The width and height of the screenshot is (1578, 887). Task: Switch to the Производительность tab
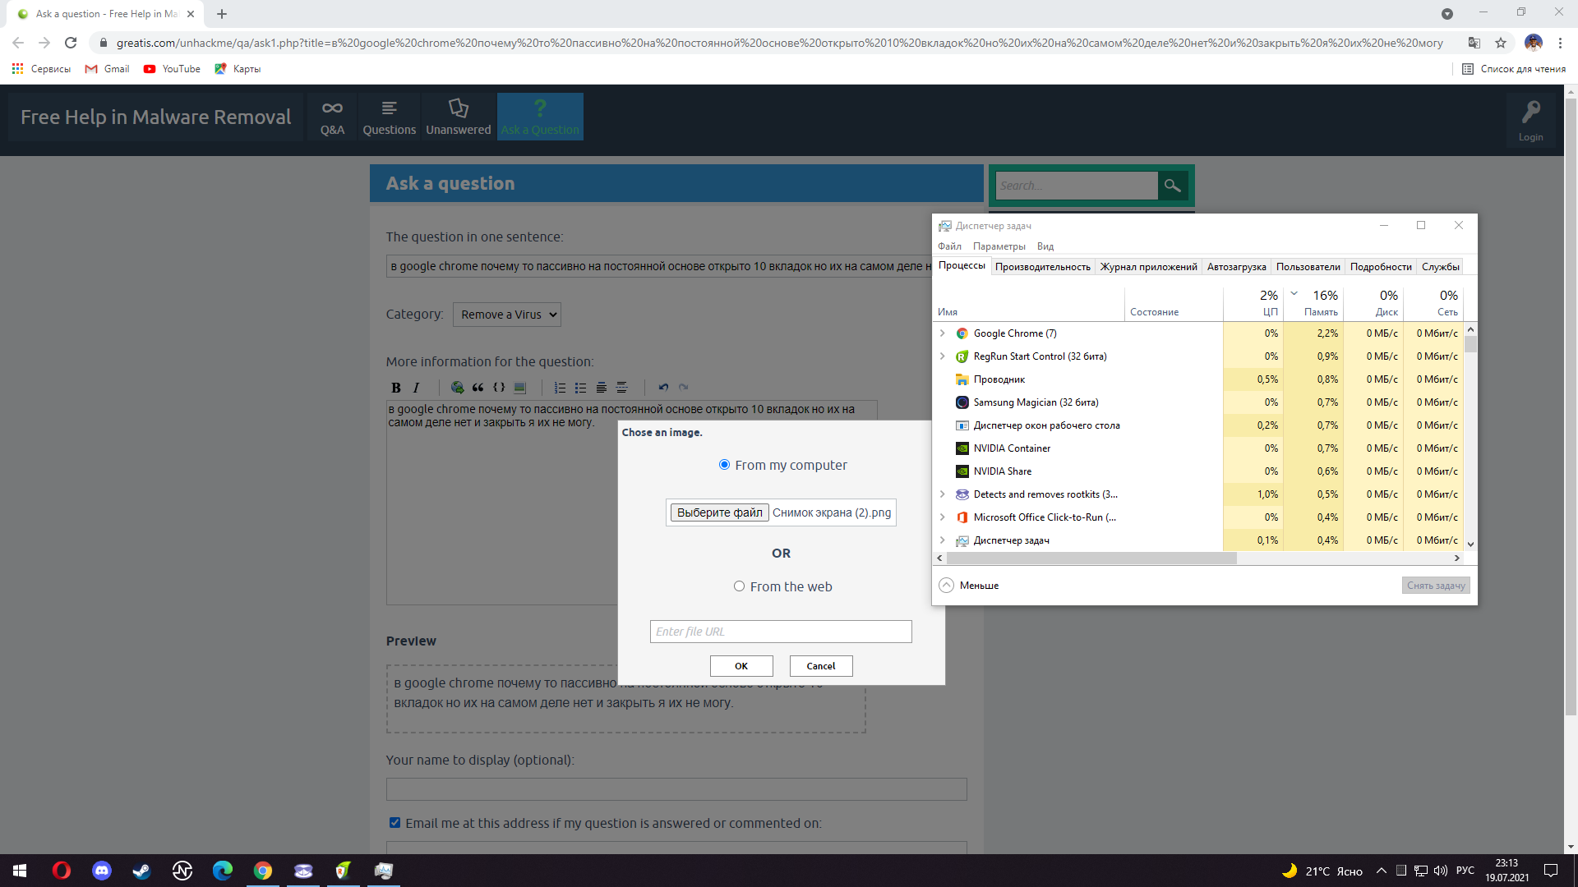tap(1042, 267)
